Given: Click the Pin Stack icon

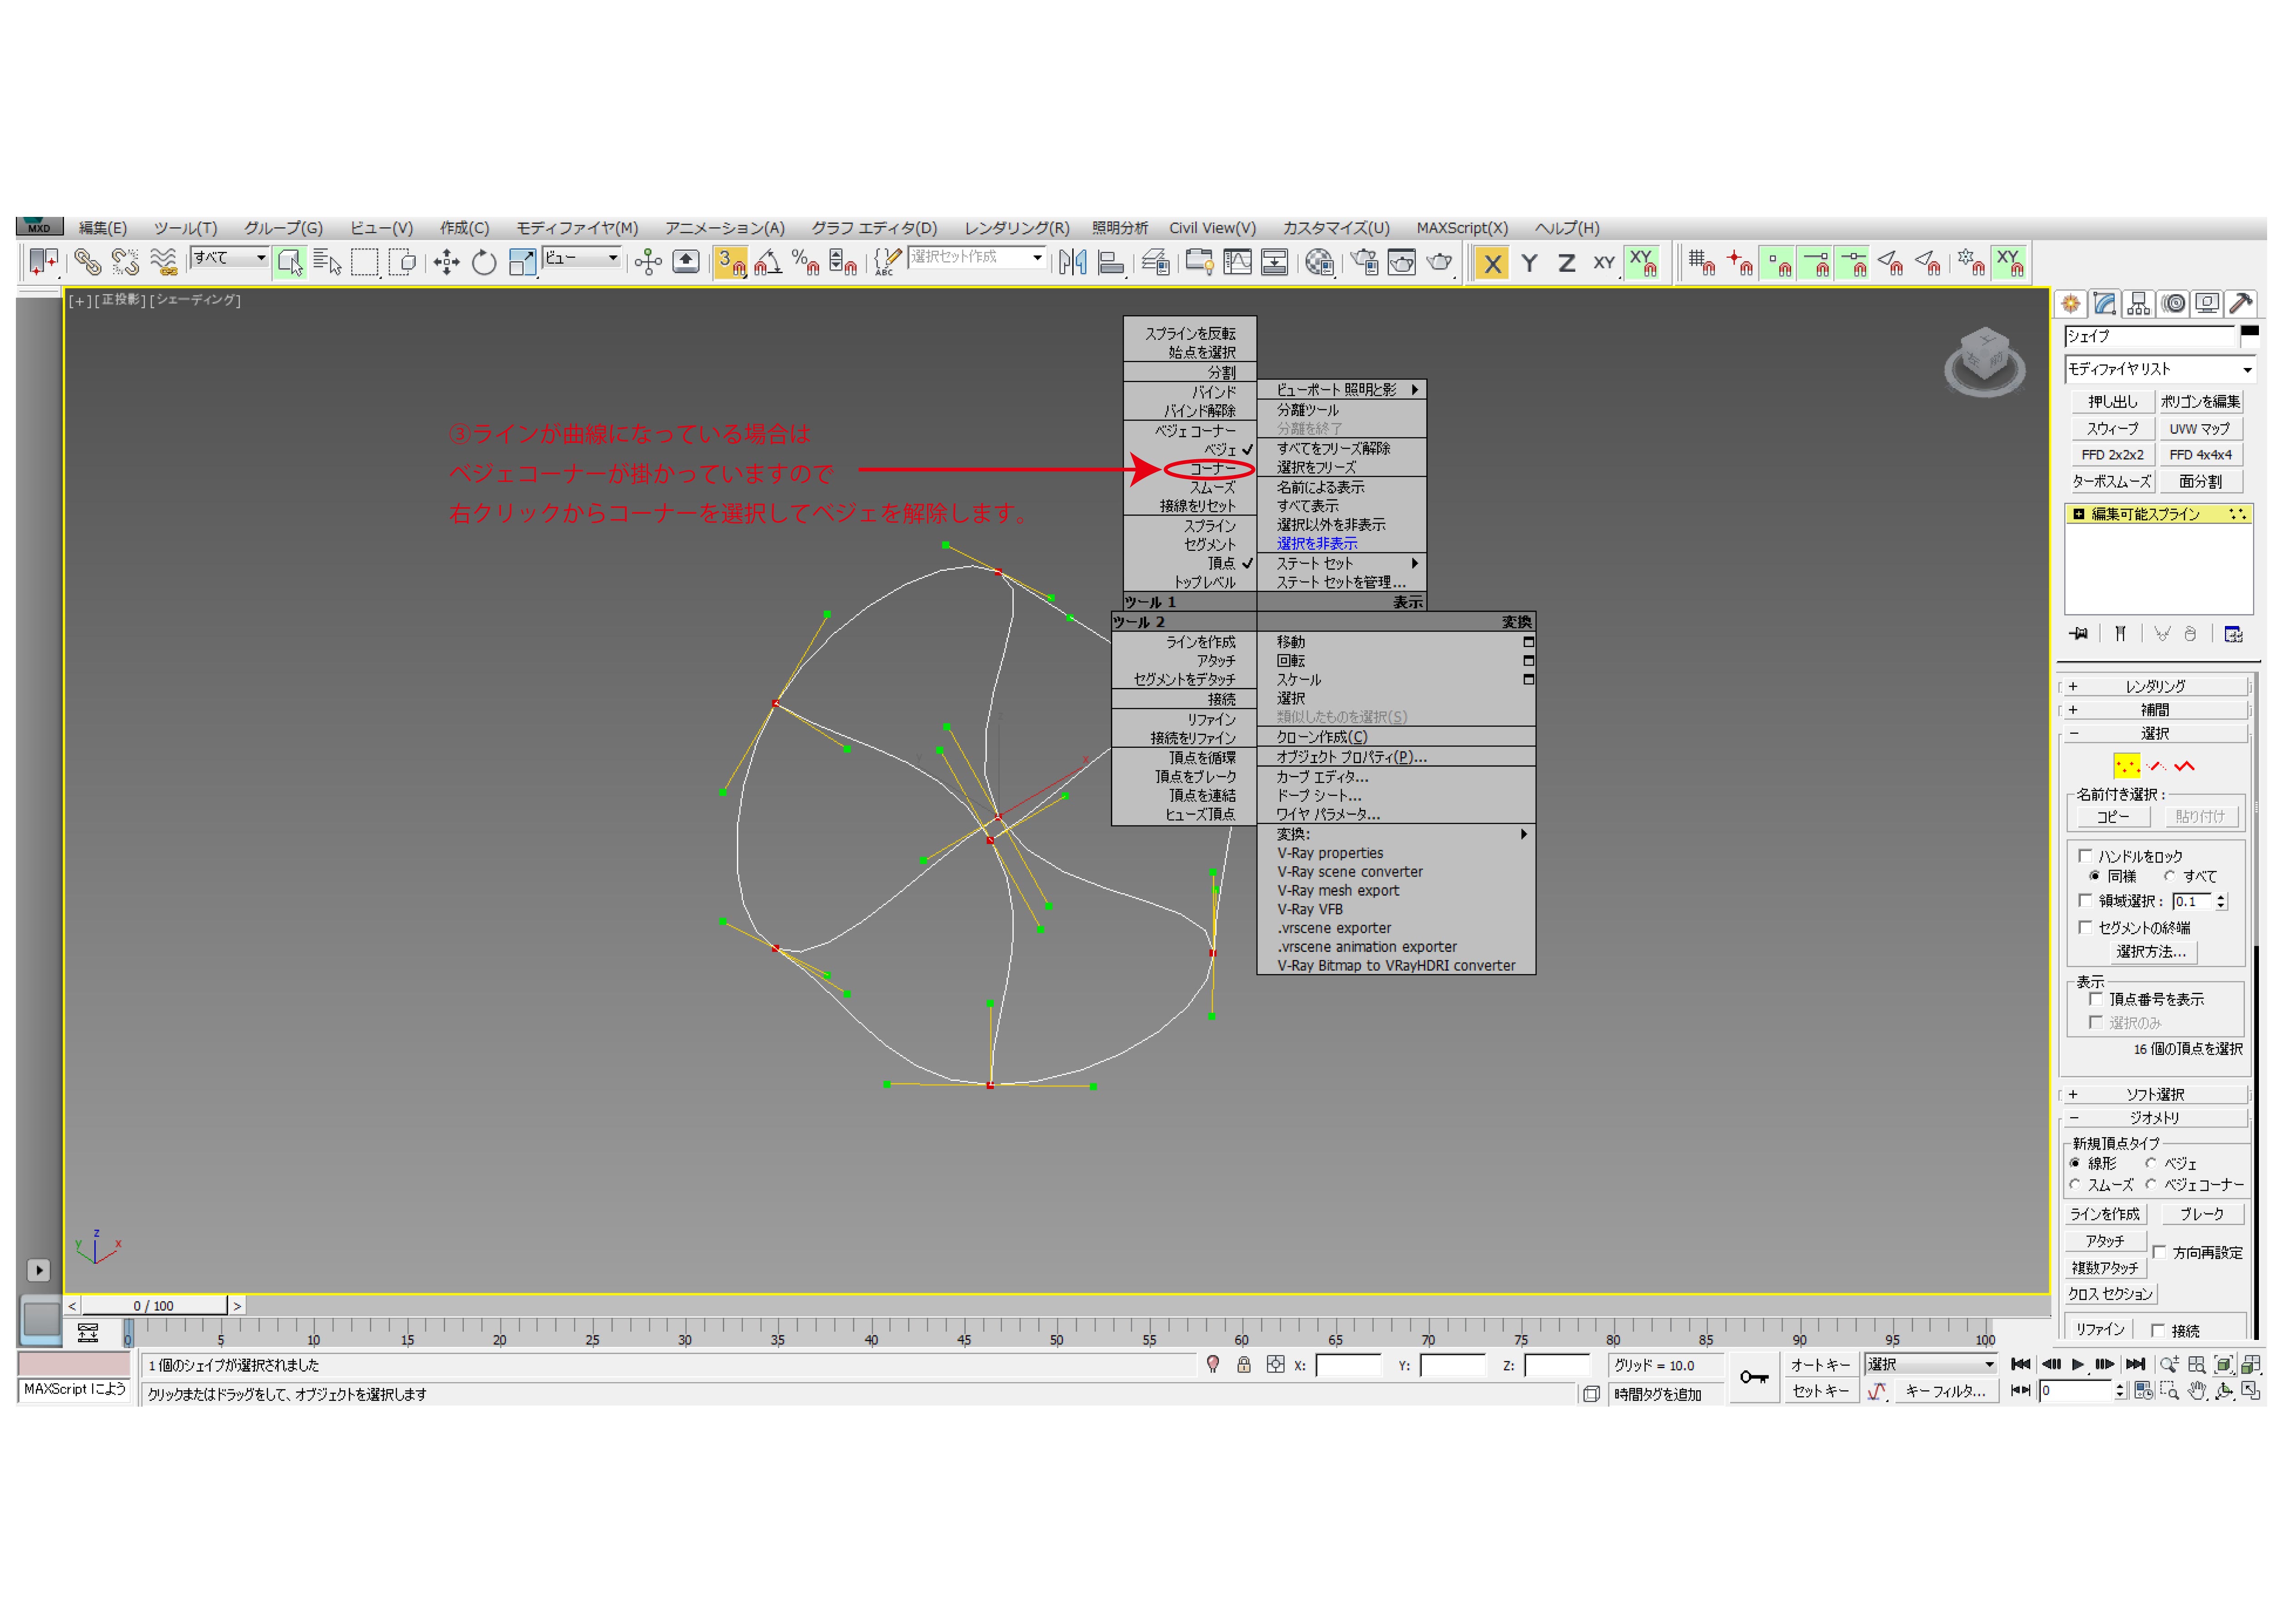Looking at the screenshot, I should click(x=2078, y=634).
